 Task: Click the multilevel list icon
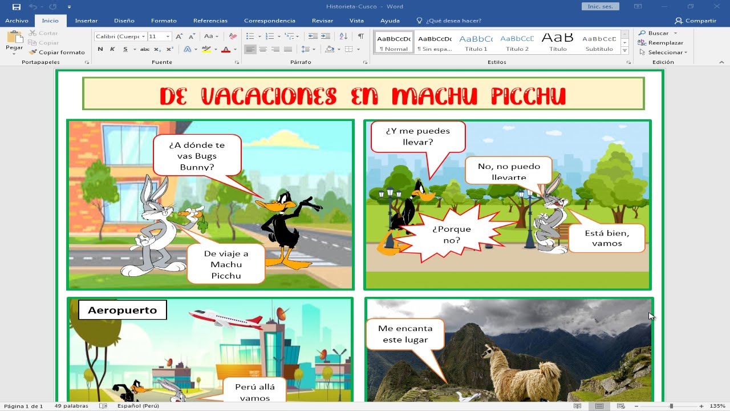pos(289,36)
